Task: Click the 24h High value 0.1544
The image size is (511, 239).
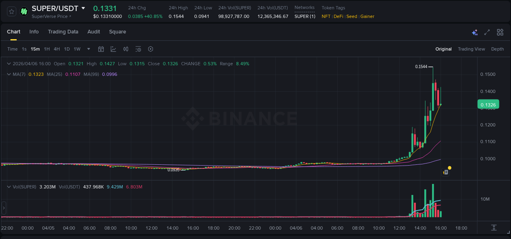Action: [x=176, y=16]
